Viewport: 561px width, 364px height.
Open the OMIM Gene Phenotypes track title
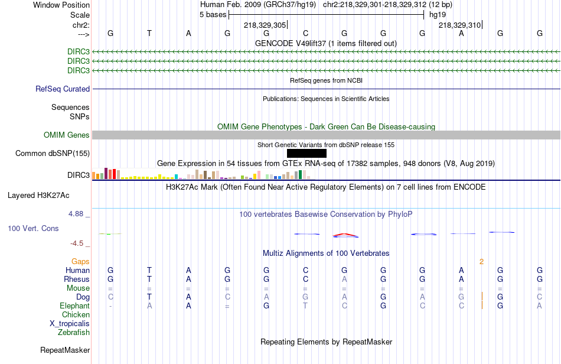point(326,126)
